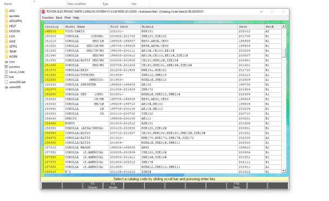Viewport: 329px width, 201px height.
Task: Click the Prod Date column header
Action: (x=125, y=27)
